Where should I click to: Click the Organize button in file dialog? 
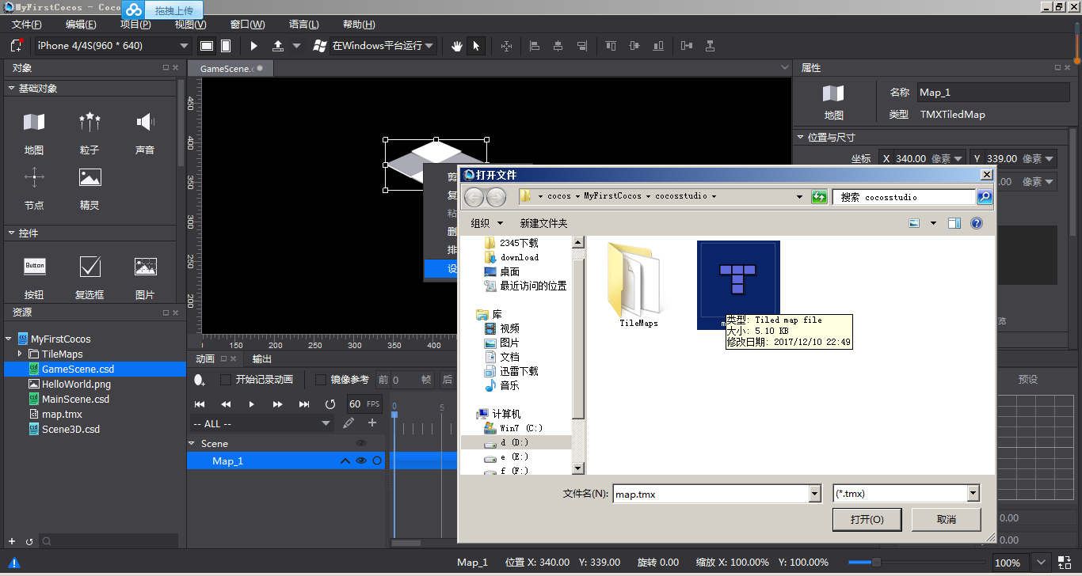pos(485,223)
